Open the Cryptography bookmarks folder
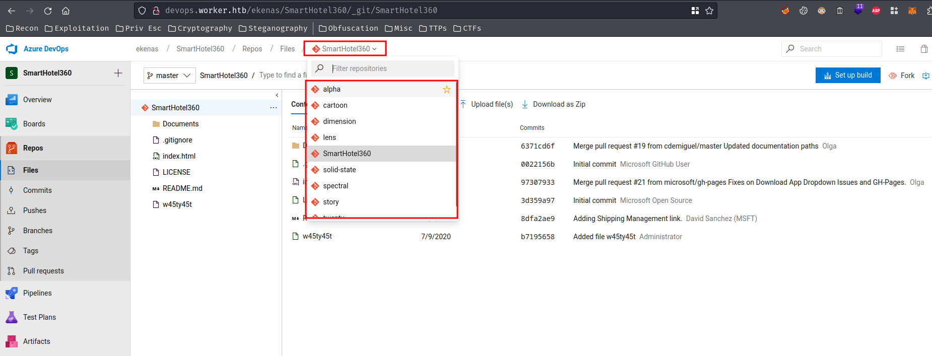Viewport: 932px width, 356px height. [200, 28]
